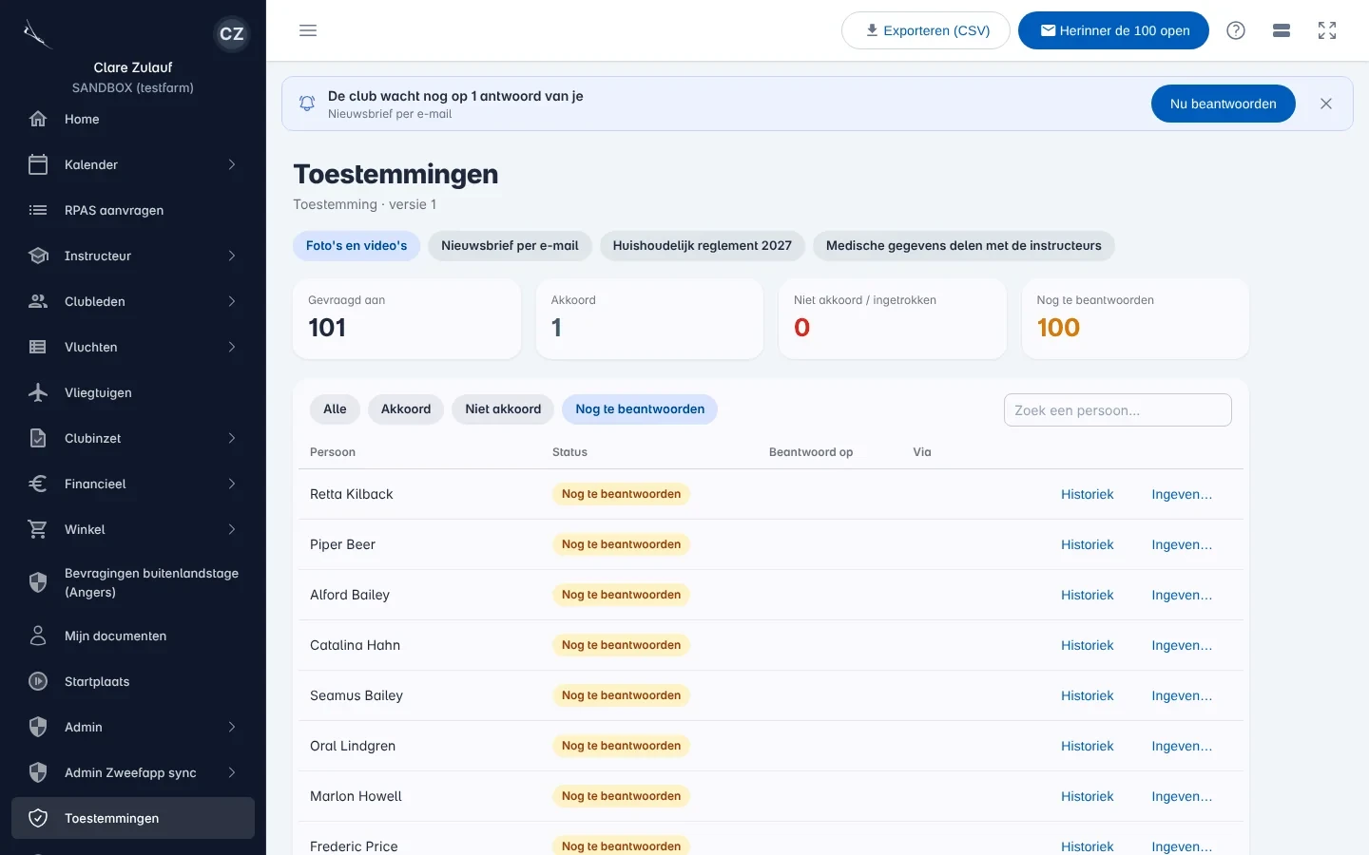Click Exporteren (CSV) button
The image size is (1369, 855).
926,30
